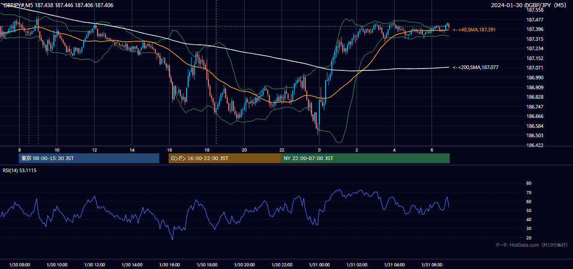The height and width of the screenshot is (269, 573).
Task: Click the ロンドン 16:00-22:00 JST session bar
Action: point(225,158)
